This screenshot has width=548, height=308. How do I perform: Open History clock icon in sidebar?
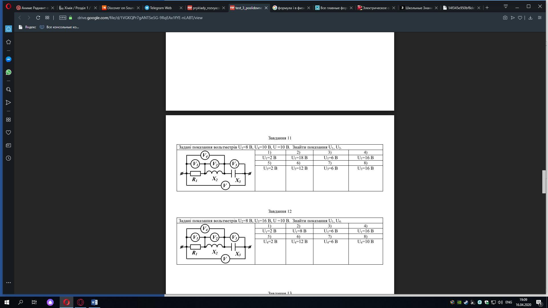tap(9, 158)
